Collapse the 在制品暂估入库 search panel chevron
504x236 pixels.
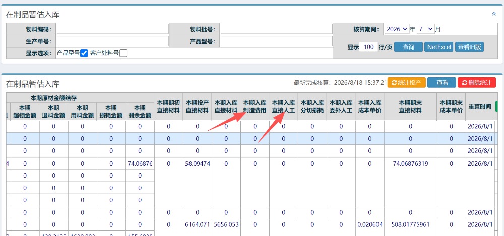coord(494,14)
